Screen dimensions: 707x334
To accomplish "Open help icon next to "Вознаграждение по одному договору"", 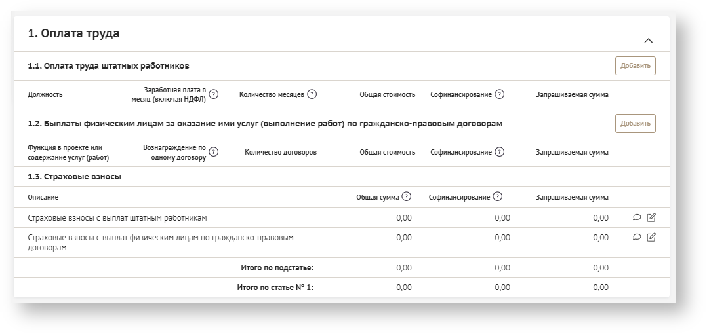I will (213, 152).
